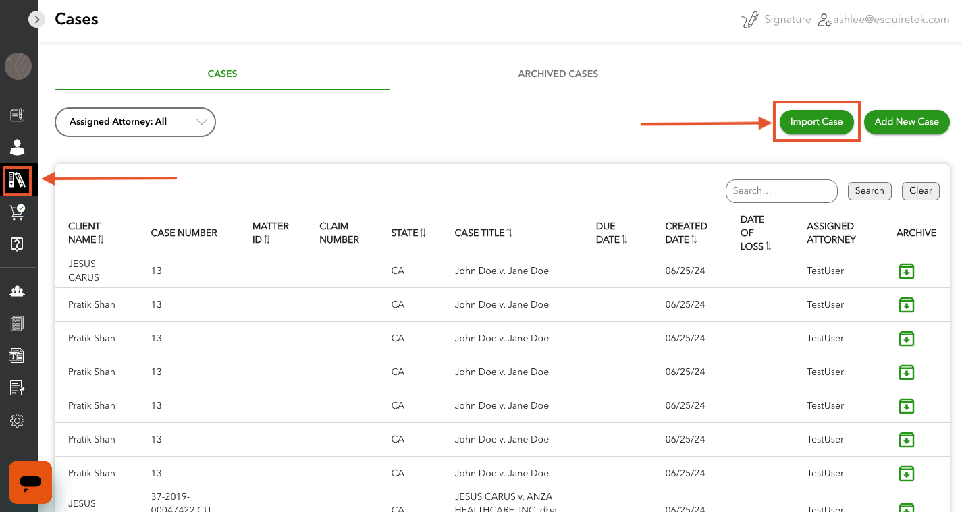This screenshot has height=512, width=962.
Task: Select the Cases tab
Action: click(222, 74)
